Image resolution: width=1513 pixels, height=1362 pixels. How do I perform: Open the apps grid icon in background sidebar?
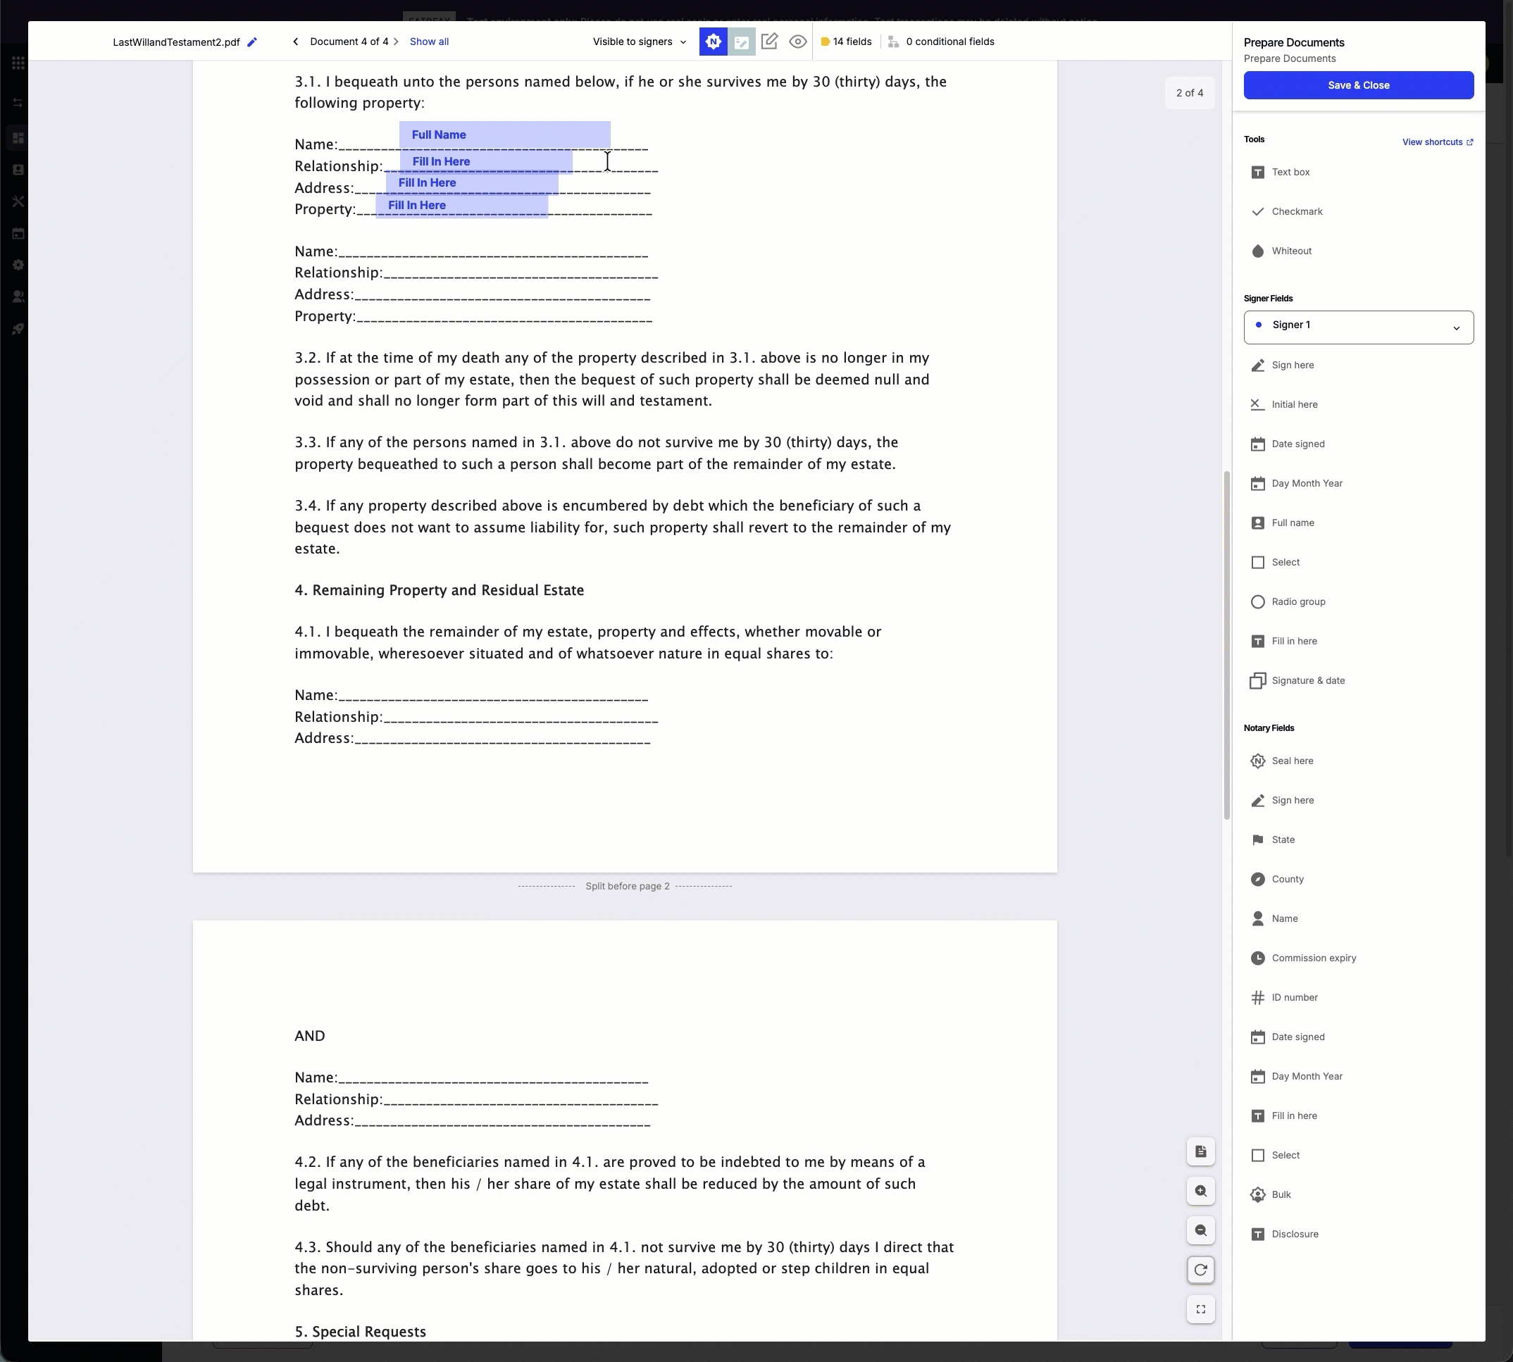click(x=18, y=63)
